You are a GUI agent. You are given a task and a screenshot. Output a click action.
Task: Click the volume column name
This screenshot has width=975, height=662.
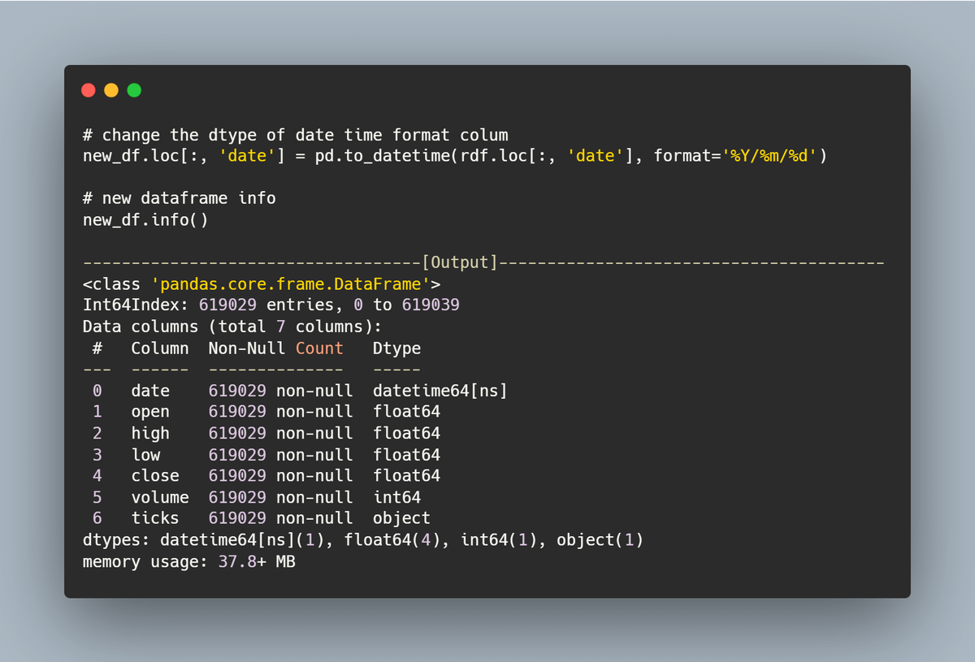tap(160, 497)
